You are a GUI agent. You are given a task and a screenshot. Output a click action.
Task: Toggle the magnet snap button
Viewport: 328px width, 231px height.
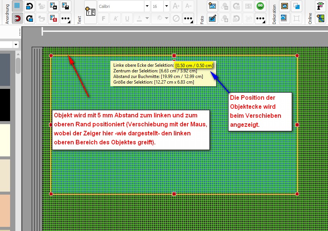17,18
